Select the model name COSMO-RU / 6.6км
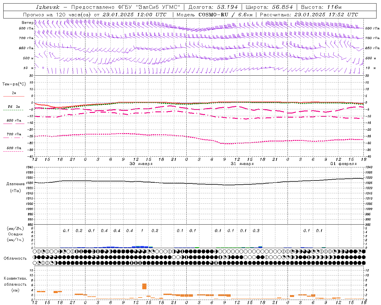Viewport: 381px width, 305px height. tap(225, 15)
